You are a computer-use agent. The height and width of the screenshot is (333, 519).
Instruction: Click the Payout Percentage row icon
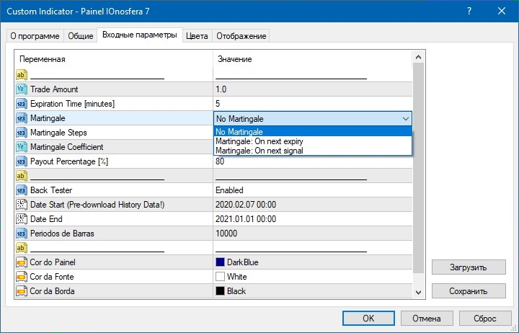(21, 161)
